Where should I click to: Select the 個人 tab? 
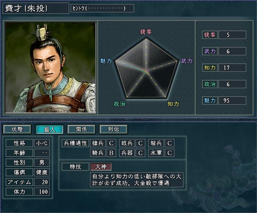[x=49, y=130]
